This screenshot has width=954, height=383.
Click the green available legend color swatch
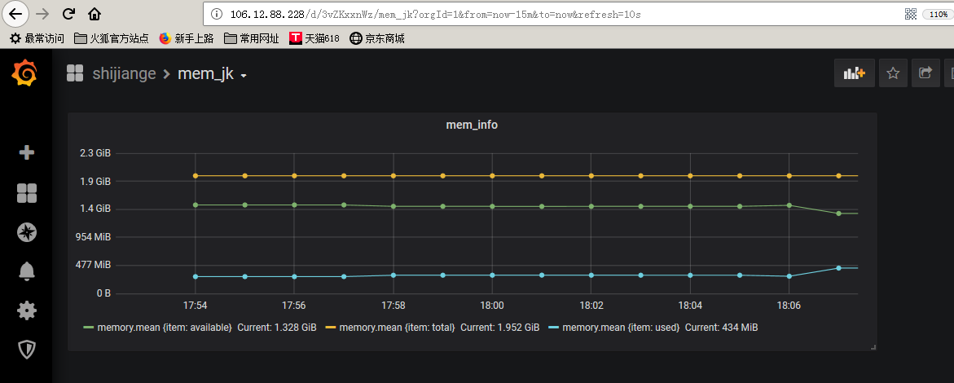click(x=88, y=328)
